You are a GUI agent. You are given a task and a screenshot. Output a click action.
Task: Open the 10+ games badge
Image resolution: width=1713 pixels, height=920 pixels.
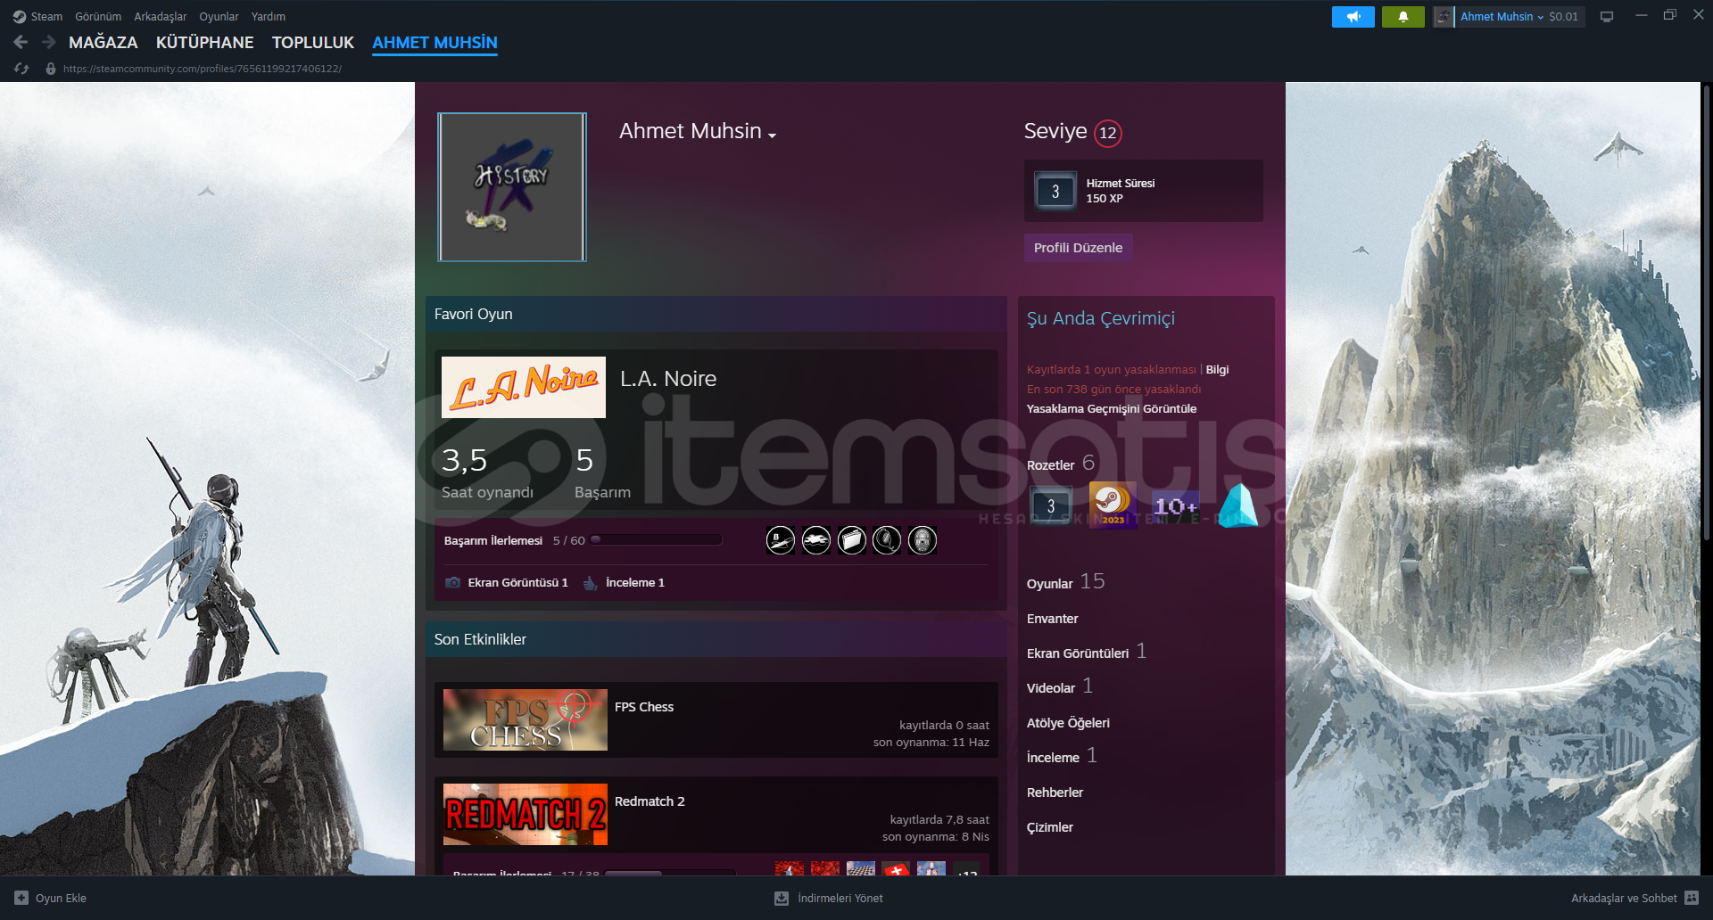[1175, 505]
